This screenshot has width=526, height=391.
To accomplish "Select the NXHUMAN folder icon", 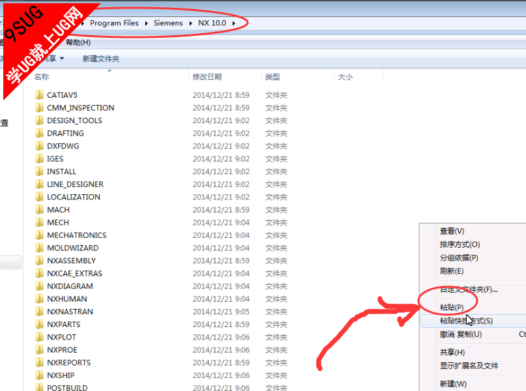I will coord(39,298).
